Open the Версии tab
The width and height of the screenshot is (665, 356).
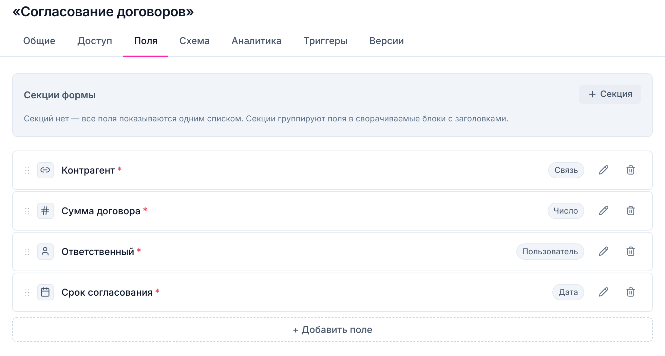click(386, 41)
